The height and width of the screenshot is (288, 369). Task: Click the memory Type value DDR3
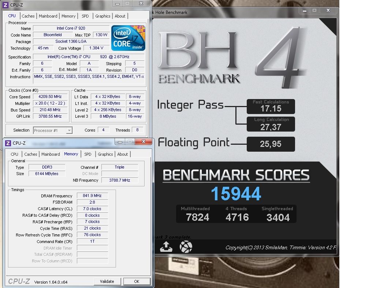click(47, 167)
